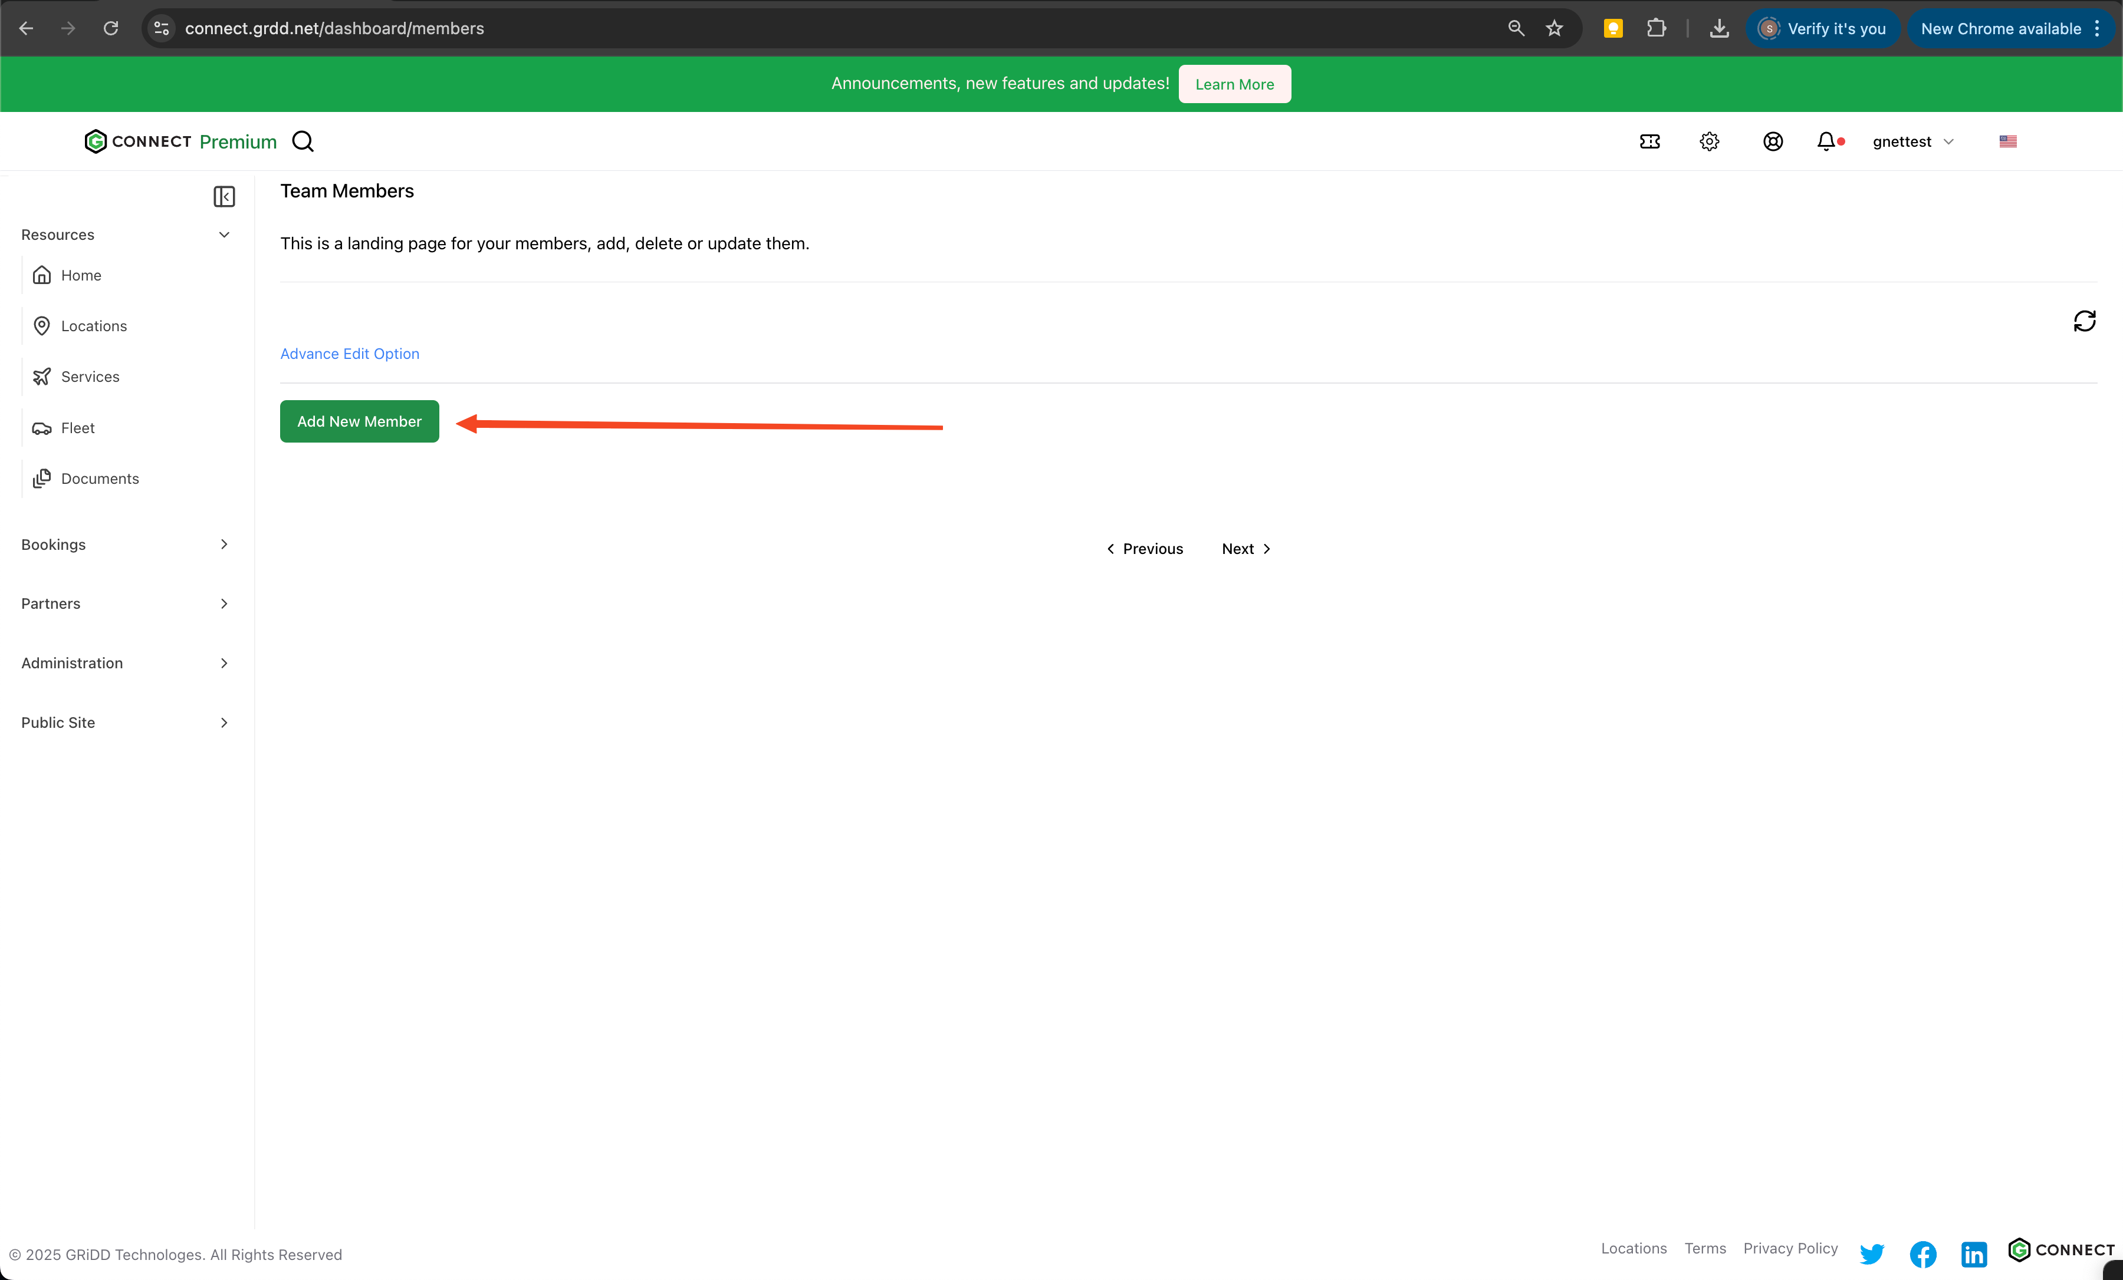Click the Add New Member button

coord(359,421)
